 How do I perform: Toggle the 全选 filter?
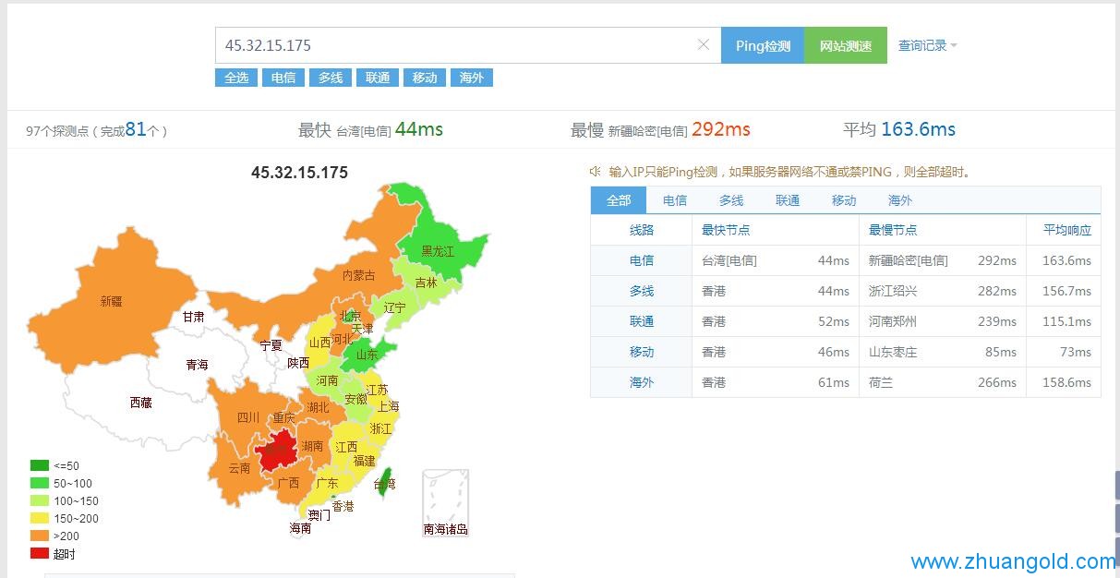[235, 78]
